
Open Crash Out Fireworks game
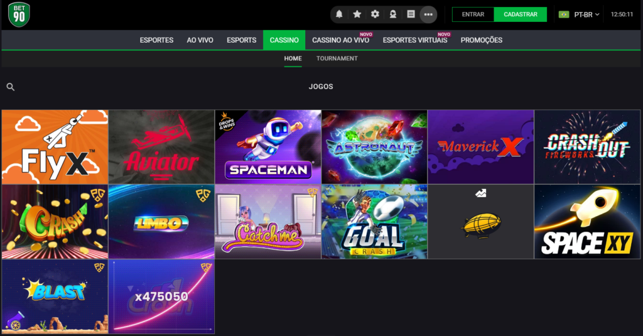coord(587,147)
